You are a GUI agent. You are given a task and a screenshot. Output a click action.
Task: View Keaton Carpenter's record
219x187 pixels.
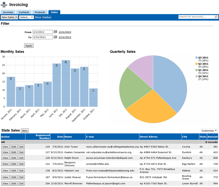click(x=5, y=152)
